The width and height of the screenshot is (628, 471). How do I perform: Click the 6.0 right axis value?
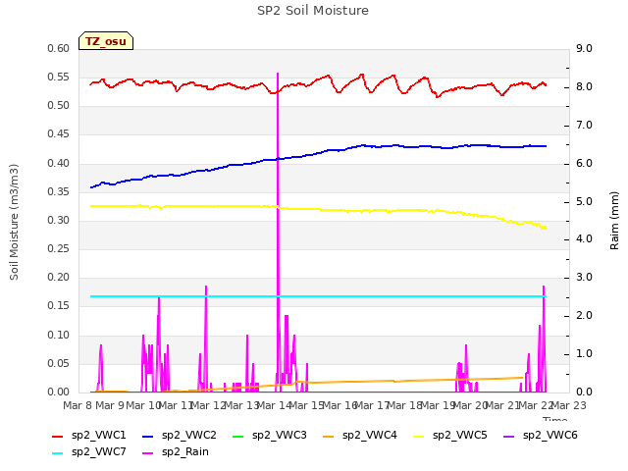point(584,164)
